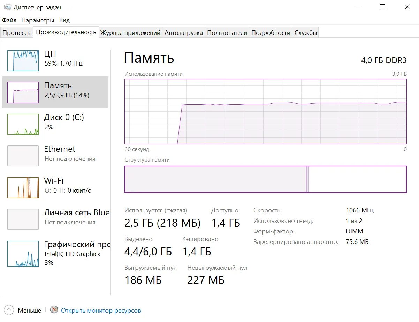Click the Открыть монитор ресурсов link
The height and width of the screenshot is (322, 419).
point(101,310)
